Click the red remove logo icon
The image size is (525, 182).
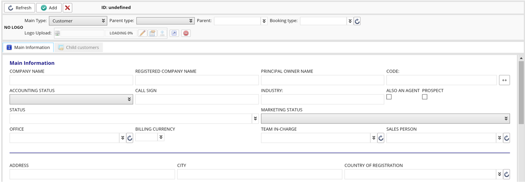point(186,33)
